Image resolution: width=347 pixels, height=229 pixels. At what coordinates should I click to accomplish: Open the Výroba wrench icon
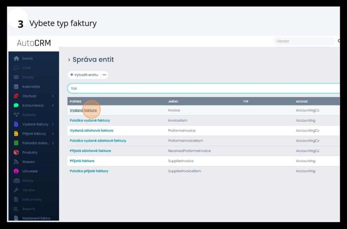point(16,190)
